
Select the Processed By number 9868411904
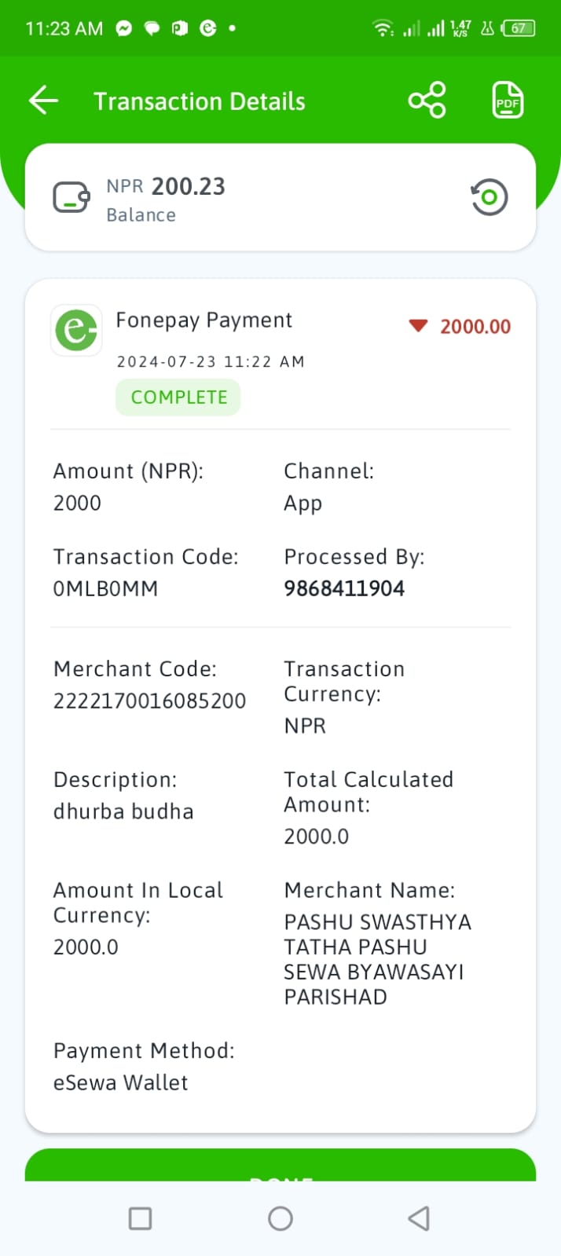pyautogui.click(x=344, y=588)
